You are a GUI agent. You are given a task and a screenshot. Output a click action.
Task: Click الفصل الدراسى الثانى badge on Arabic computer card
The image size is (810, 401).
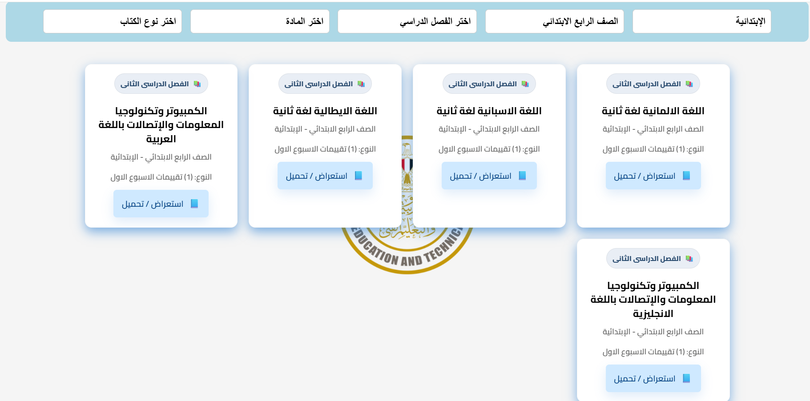[x=161, y=84]
